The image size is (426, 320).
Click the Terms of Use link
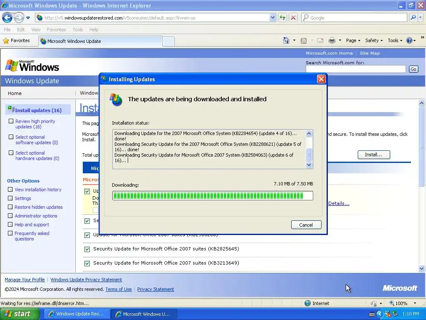click(x=119, y=289)
